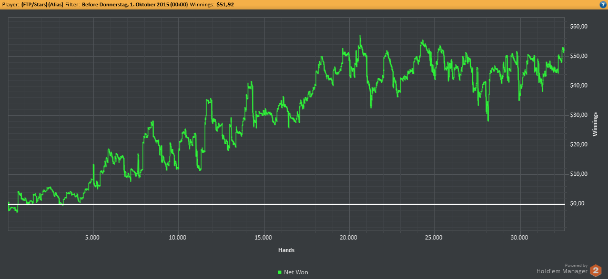This screenshot has height=279, width=608.
Task: Click the 5.000 hands axis label
Action: 93,238
